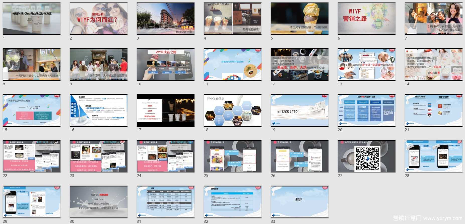
Task: Select slide 5 about 法国资深主厨坐镇
Action: (x=300, y=19)
